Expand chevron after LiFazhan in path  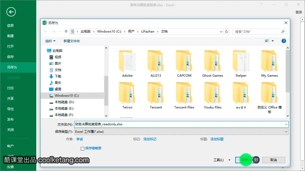tap(158, 32)
